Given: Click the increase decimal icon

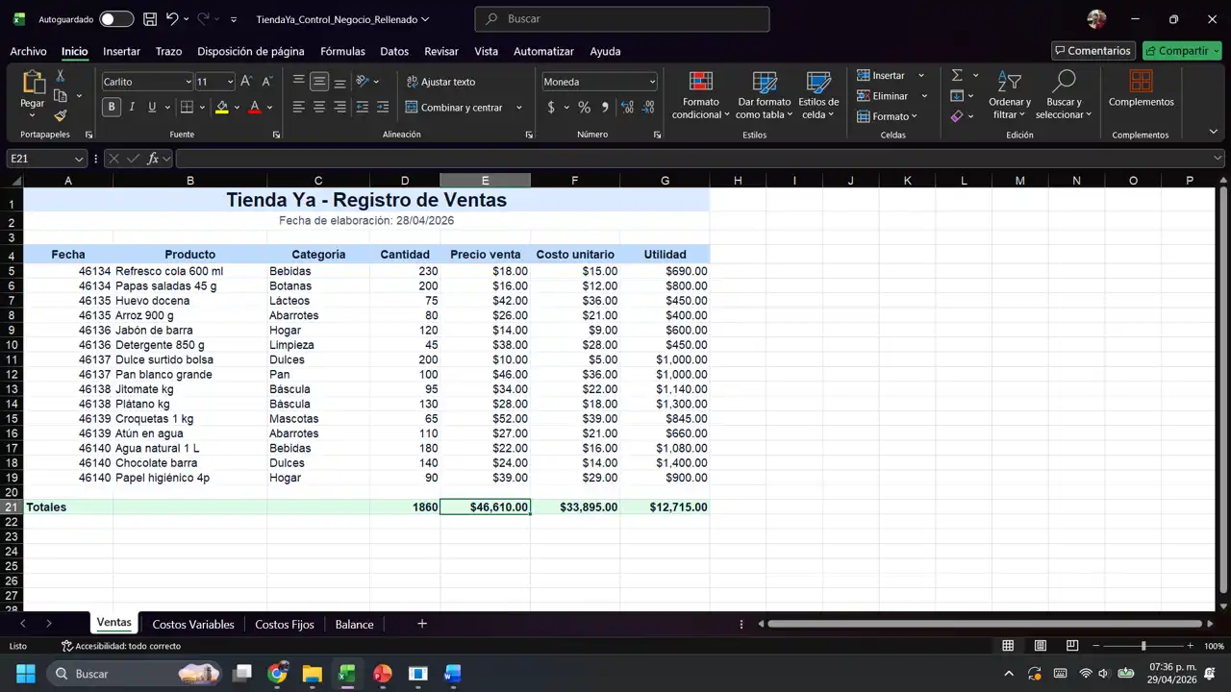Looking at the screenshot, I should (x=628, y=108).
